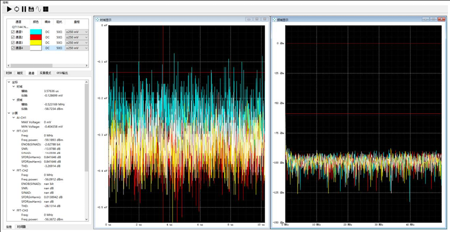Image resolution: width=450 pixels, height=232 pixels.
Task: Switch to the 触发 tab
Action: pyautogui.click(x=20, y=73)
